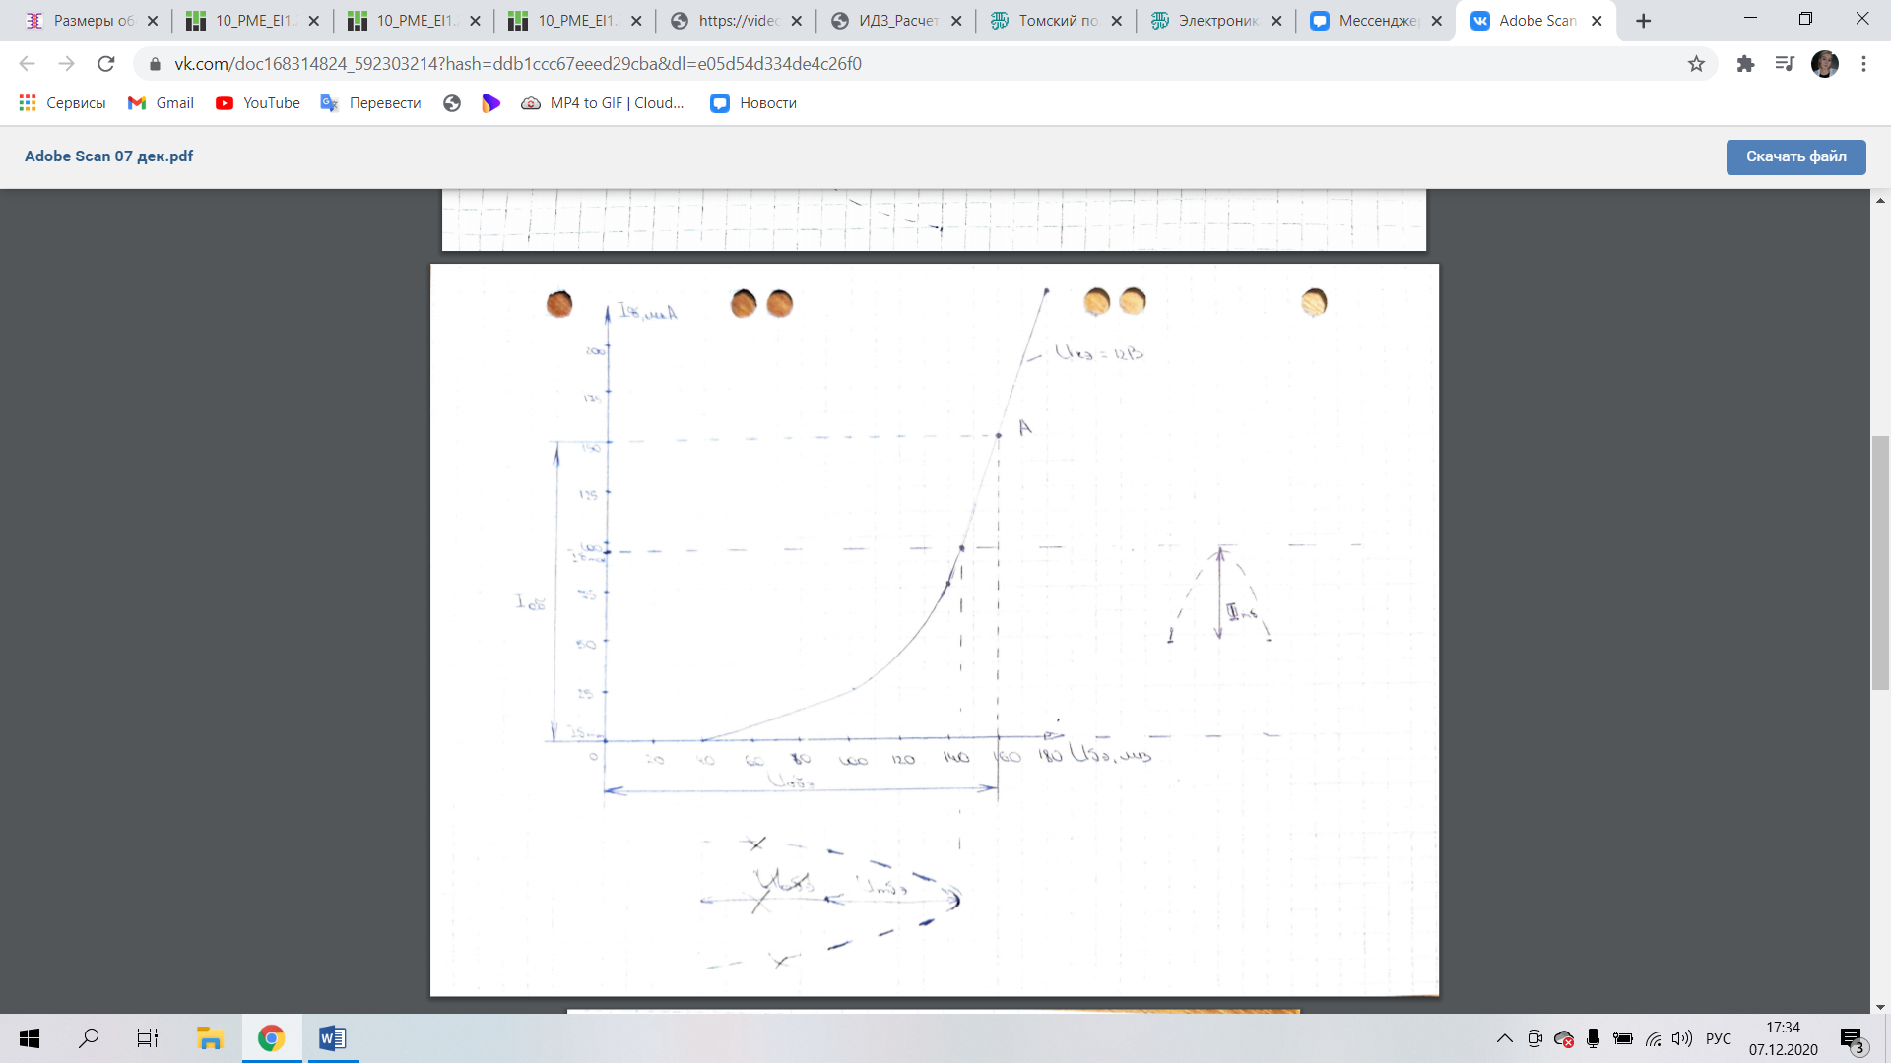Viewport: 1891px width, 1063px height.
Task: Go back to the previous page
Action: click(27, 64)
